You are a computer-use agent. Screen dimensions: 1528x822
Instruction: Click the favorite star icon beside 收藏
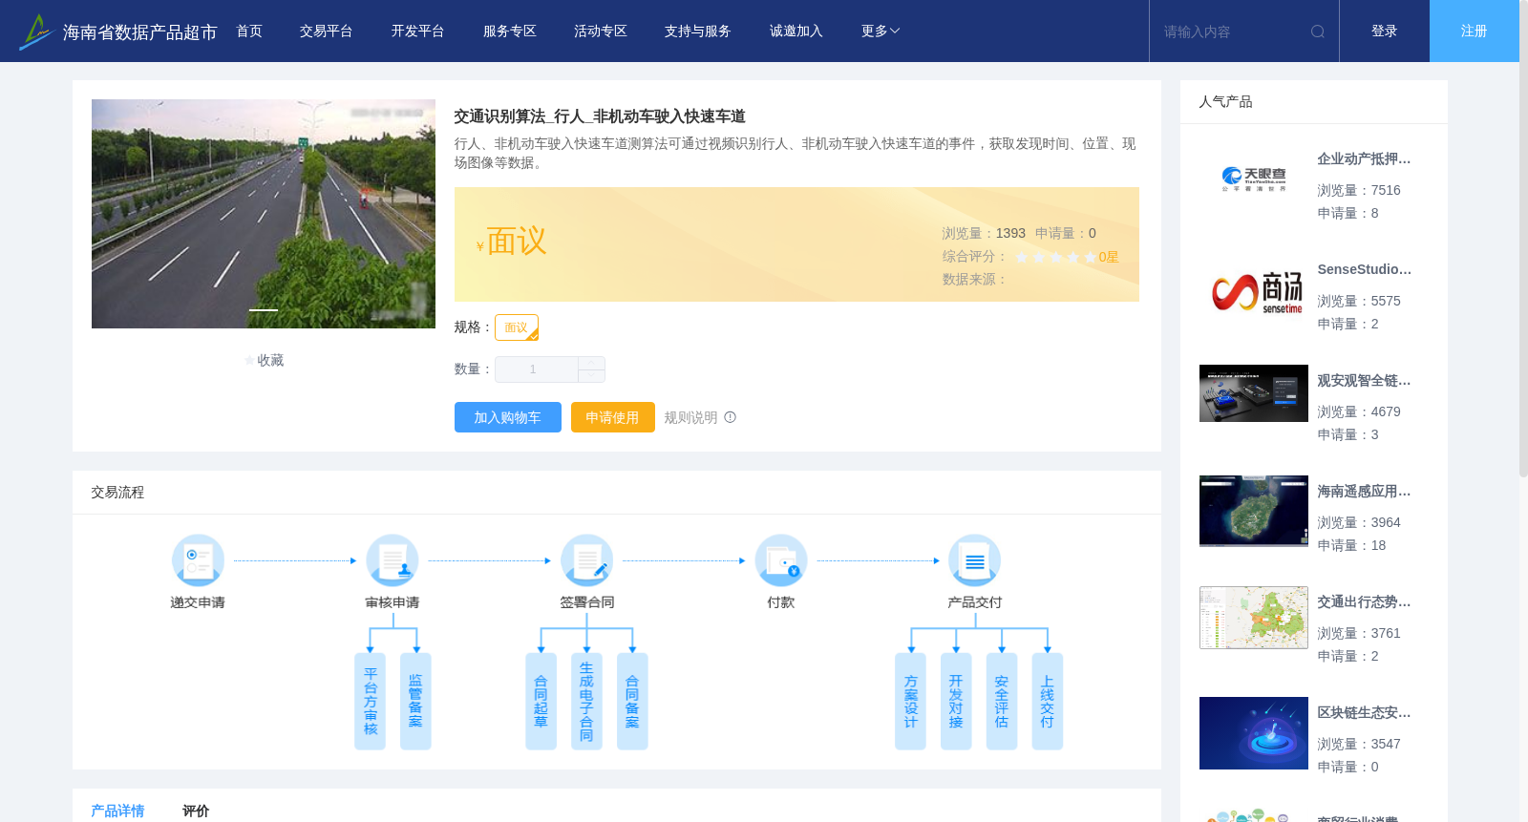250,361
